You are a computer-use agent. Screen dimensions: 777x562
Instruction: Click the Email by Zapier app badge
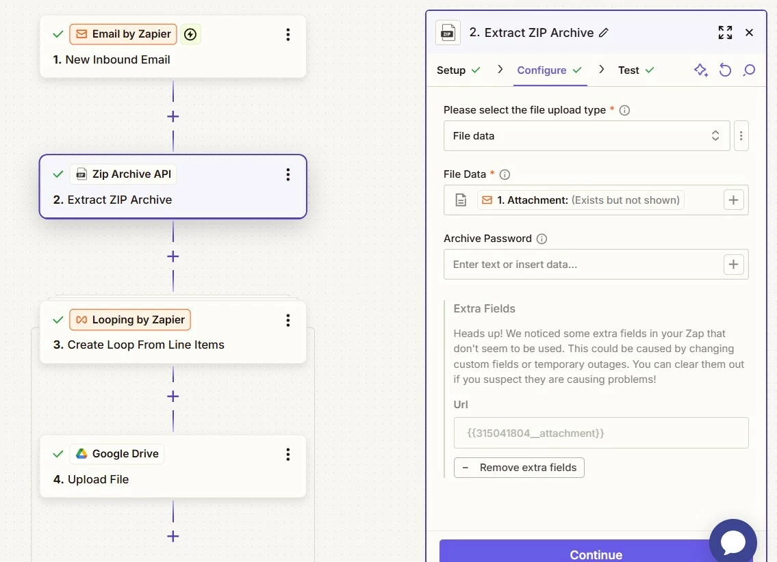[x=123, y=34]
